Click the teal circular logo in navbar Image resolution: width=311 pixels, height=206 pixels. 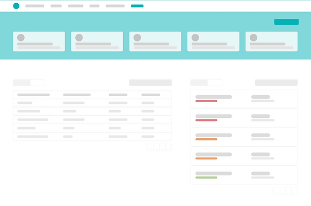pos(16,6)
